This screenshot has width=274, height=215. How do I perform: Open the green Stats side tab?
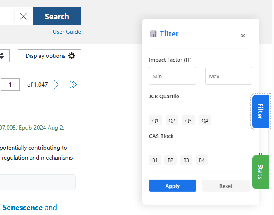pos(261,172)
